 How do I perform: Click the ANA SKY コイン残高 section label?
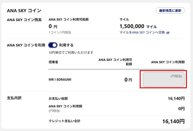(24, 19)
